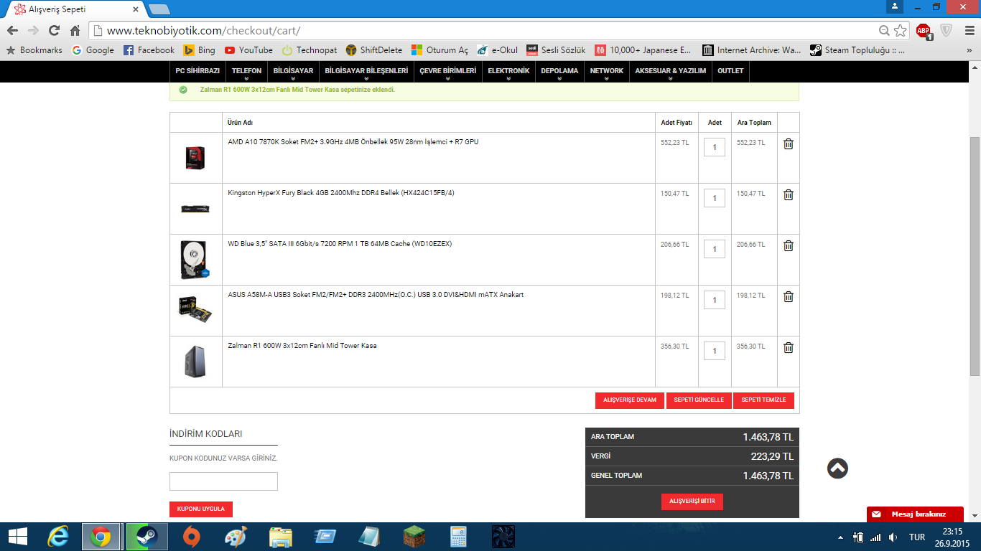Jump to page top with the round arrow
Image resolution: width=981 pixels, height=551 pixels.
837,468
